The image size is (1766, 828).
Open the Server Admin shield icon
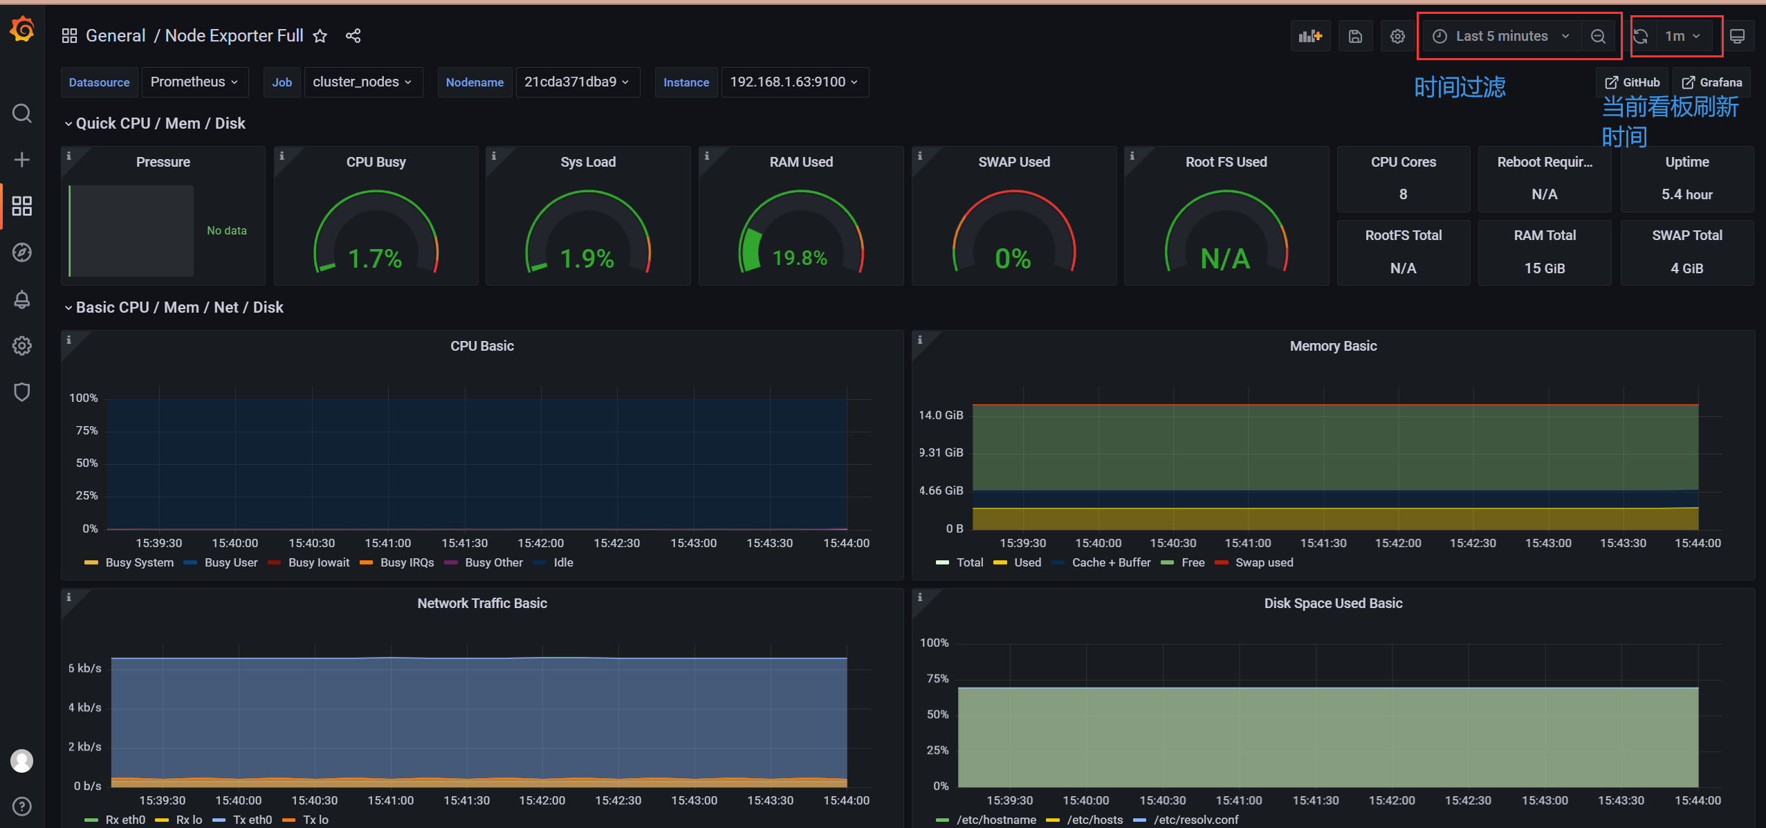[x=22, y=392]
